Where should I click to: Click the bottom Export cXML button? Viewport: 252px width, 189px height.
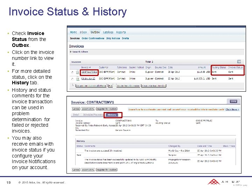point(88,170)
